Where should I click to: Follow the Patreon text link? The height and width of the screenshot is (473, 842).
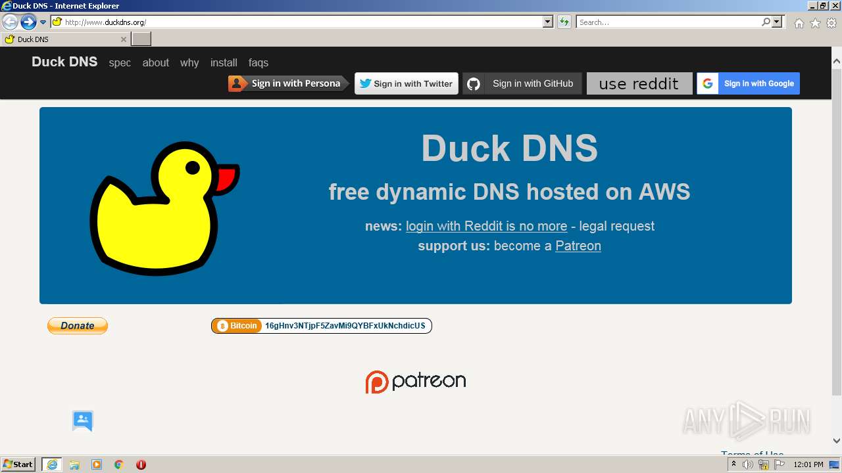tap(578, 246)
